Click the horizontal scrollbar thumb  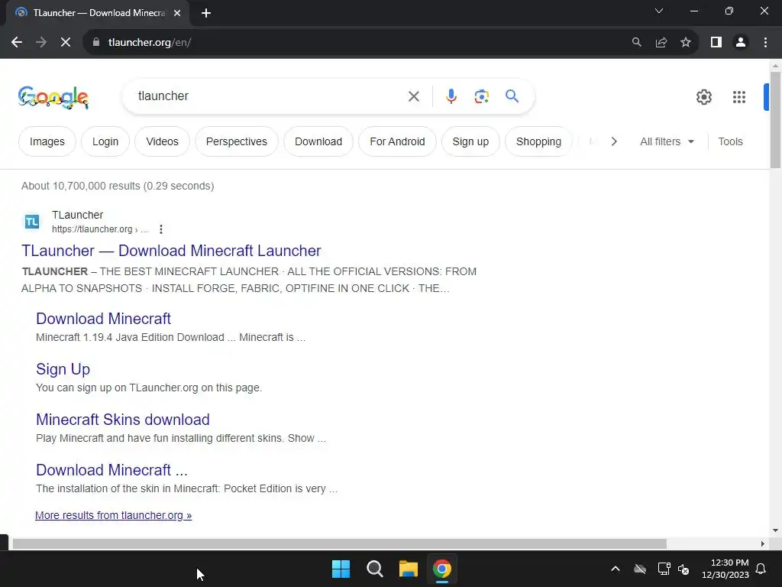339,543
